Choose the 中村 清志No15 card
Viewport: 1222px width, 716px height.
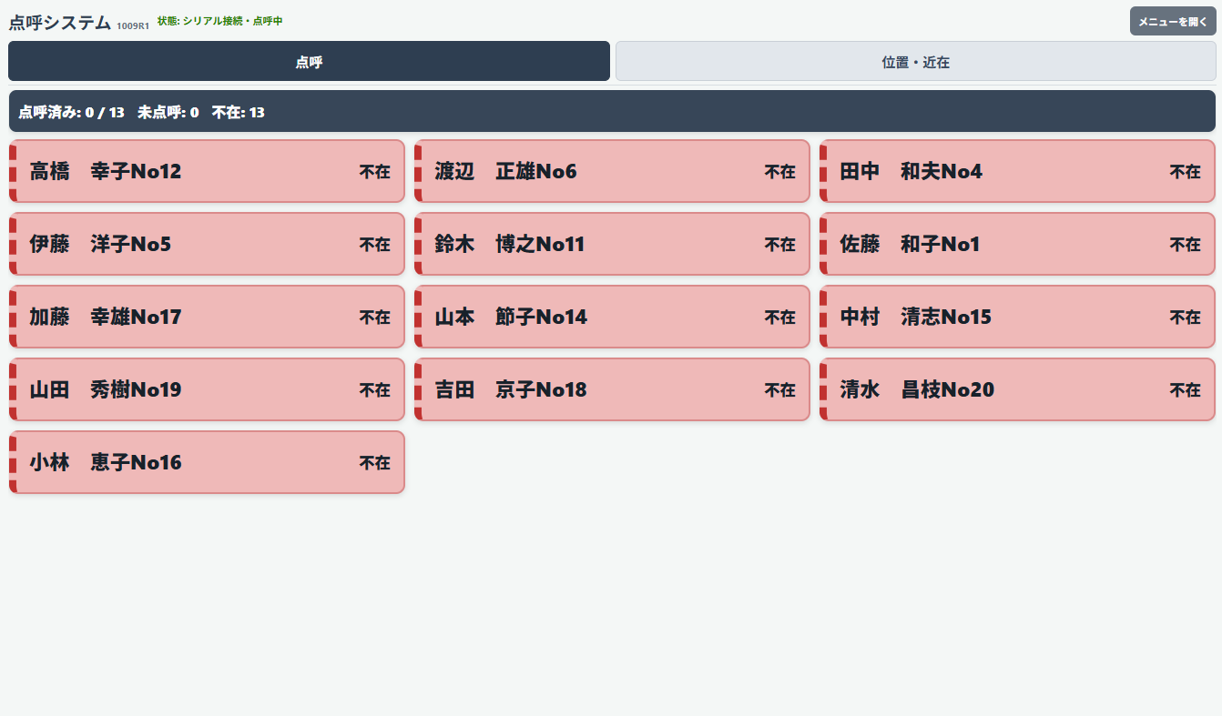click(x=1017, y=317)
